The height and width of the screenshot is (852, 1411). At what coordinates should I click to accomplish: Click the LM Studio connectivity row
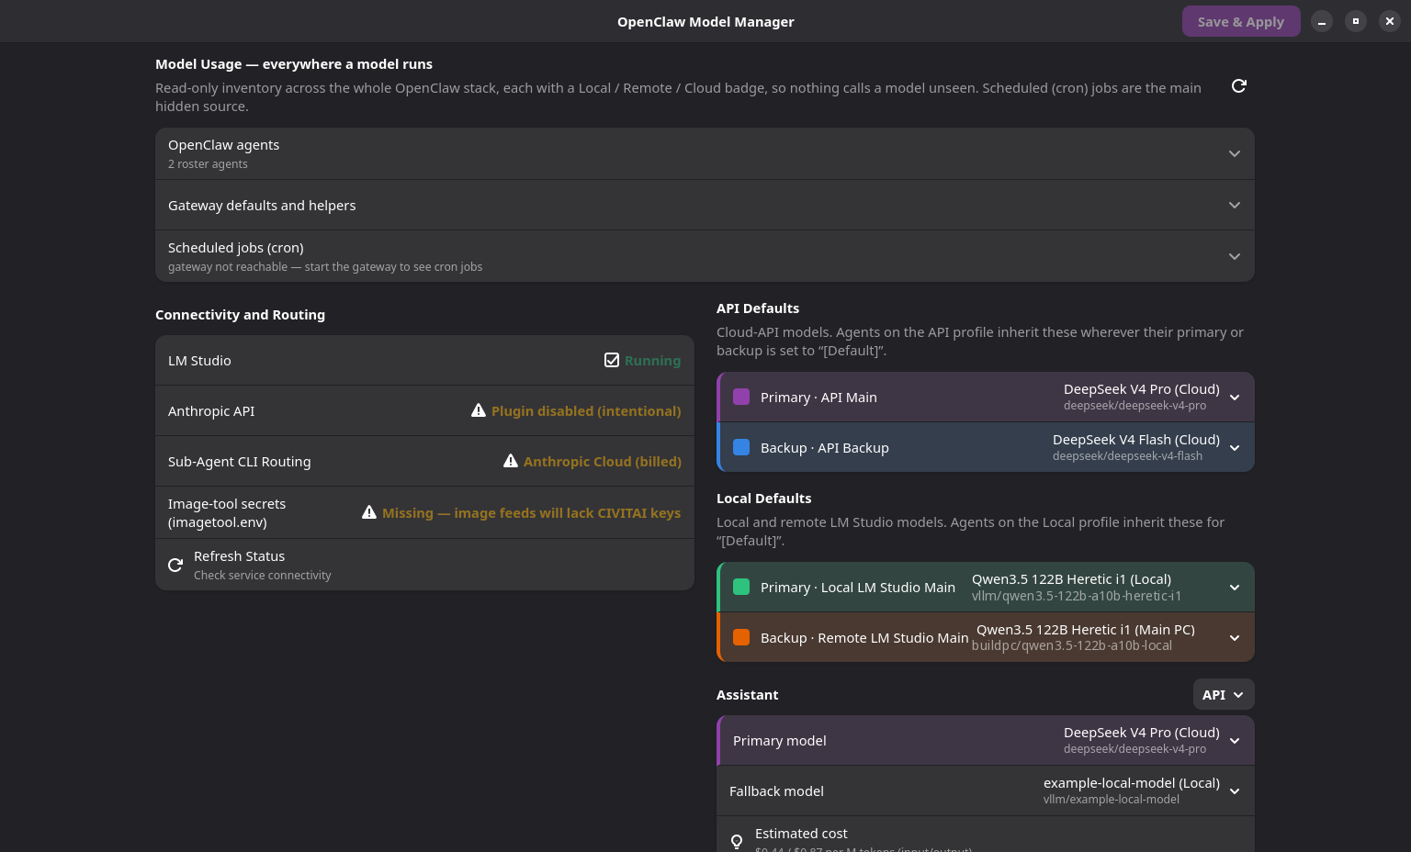tap(424, 360)
